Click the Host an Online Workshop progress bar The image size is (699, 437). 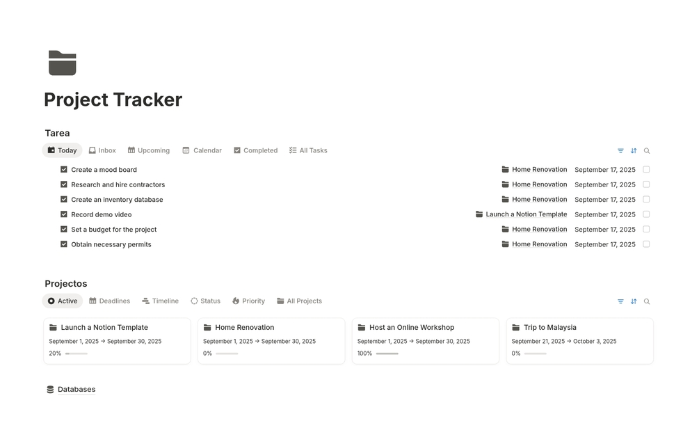click(x=387, y=353)
